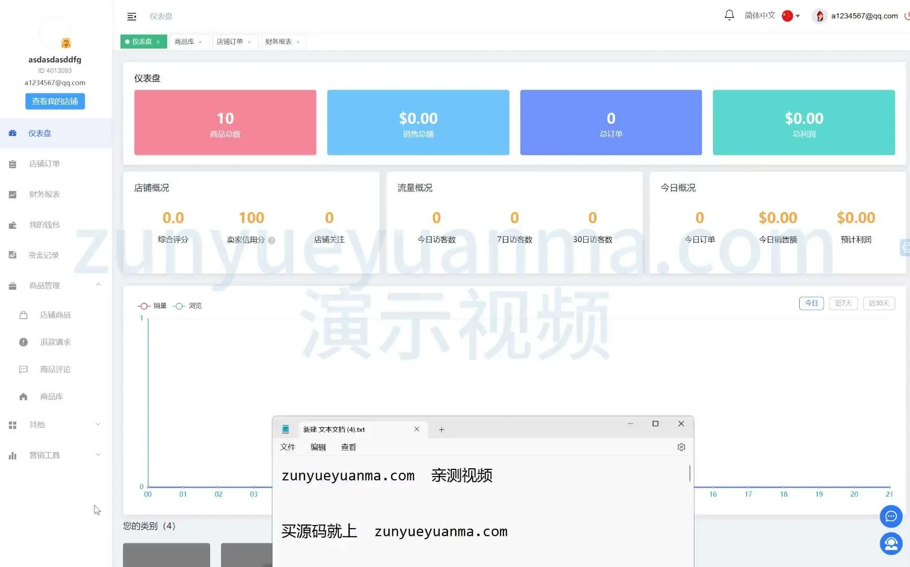Image resolution: width=910 pixels, height=567 pixels.
Task: Select the 今日 time range option
Action: (811, 303)
